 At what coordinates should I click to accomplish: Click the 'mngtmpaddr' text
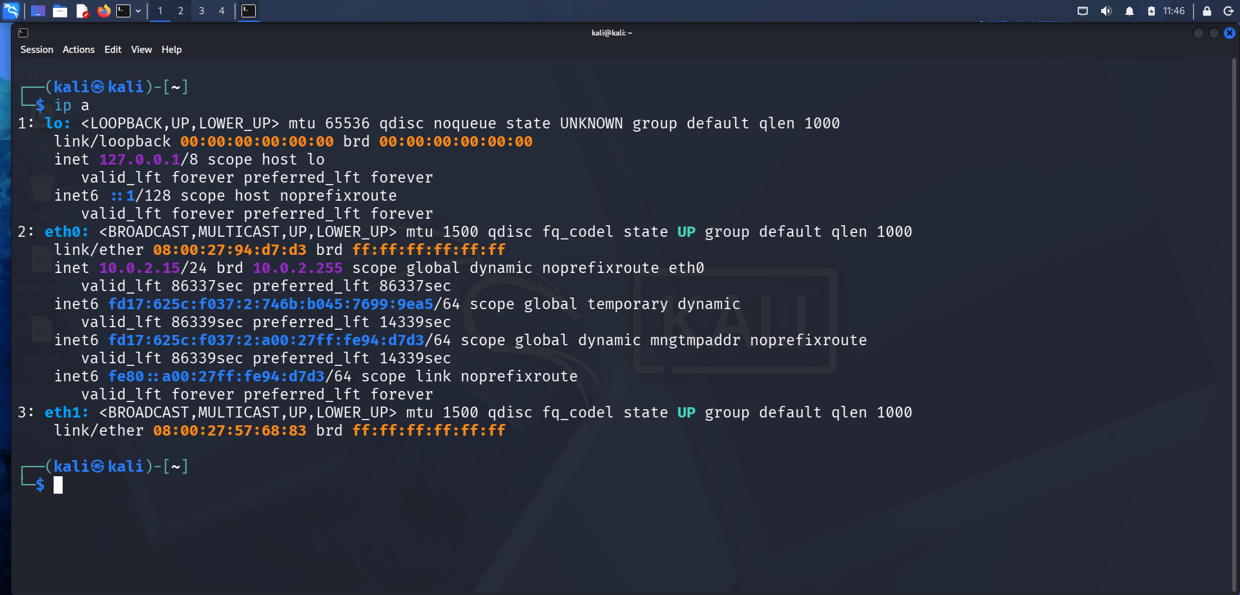pos(695,340)
